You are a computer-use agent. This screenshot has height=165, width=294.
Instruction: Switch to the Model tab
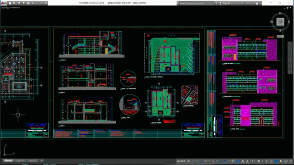coord(8,160)
